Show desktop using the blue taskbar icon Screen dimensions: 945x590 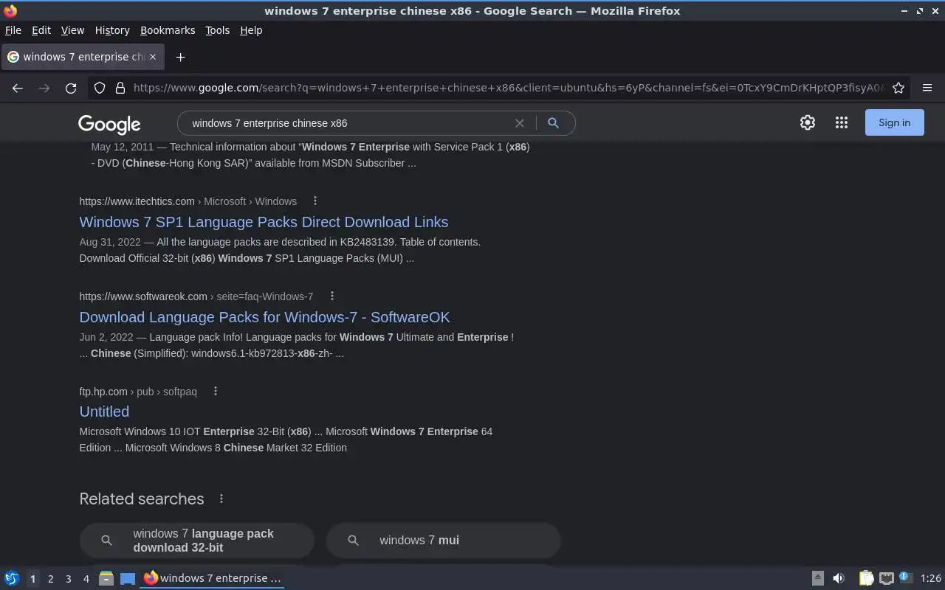coord(128,578)
